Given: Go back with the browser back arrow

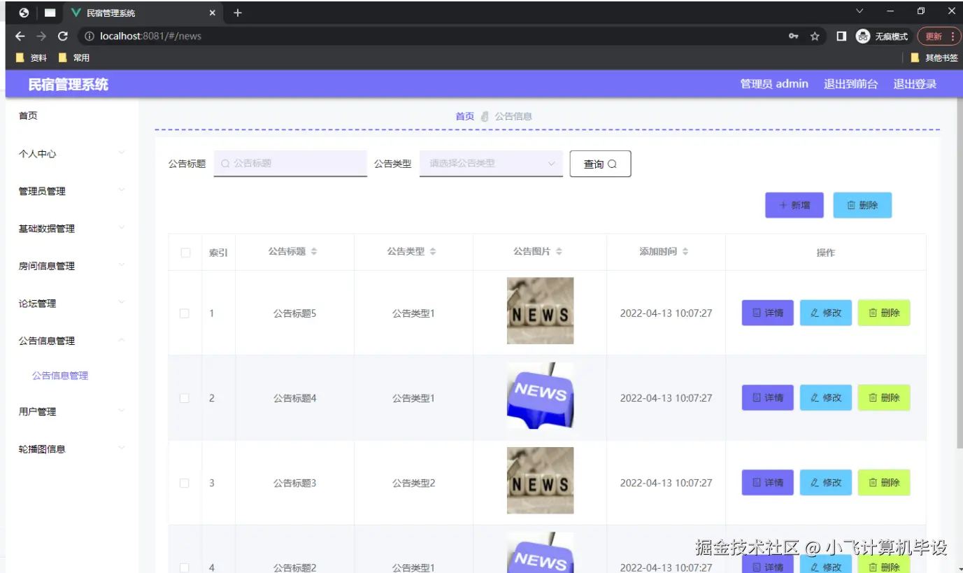Looking at the screenshot, I should point(20,36).
